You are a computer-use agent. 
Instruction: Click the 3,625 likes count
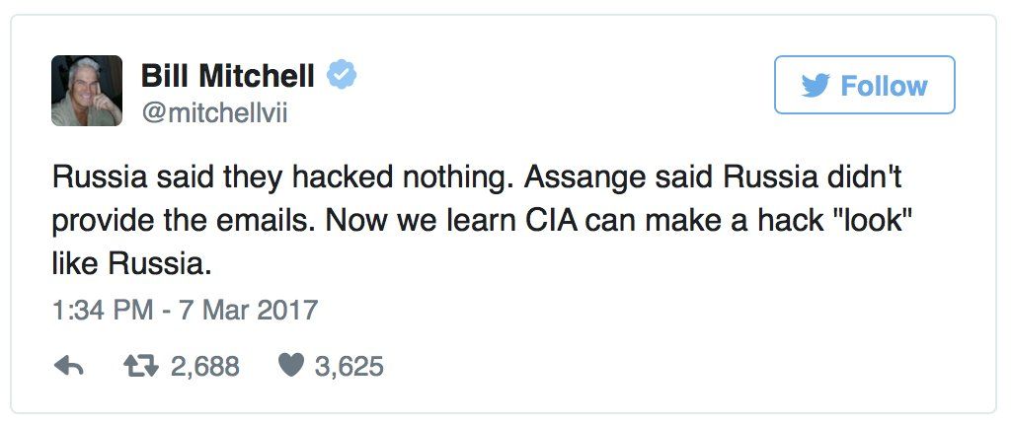point(349,367)
